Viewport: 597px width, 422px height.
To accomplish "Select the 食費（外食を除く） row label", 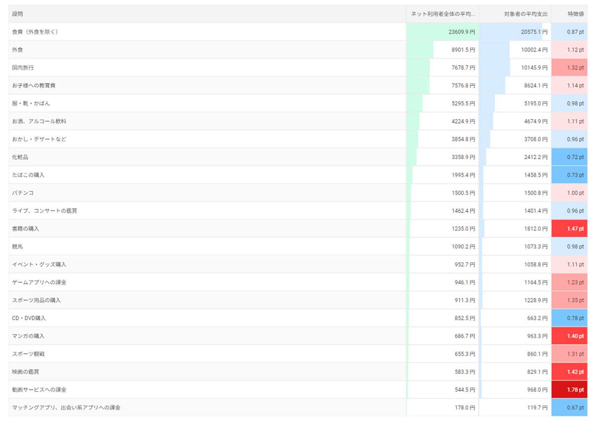I will 35,32.
